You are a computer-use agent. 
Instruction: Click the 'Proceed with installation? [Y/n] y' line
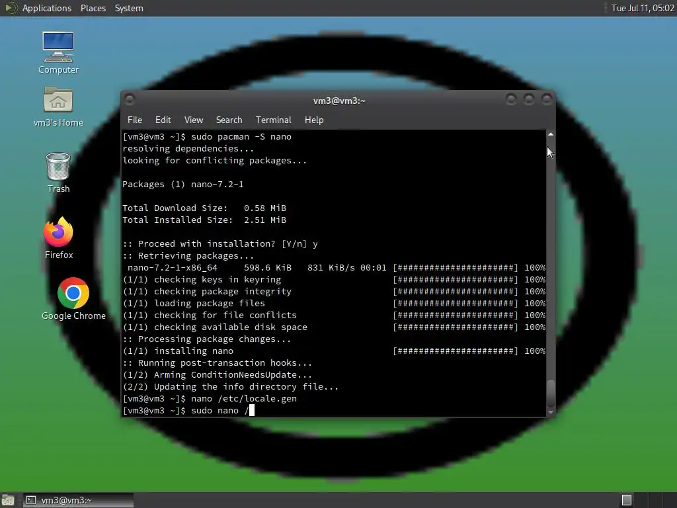220,244
